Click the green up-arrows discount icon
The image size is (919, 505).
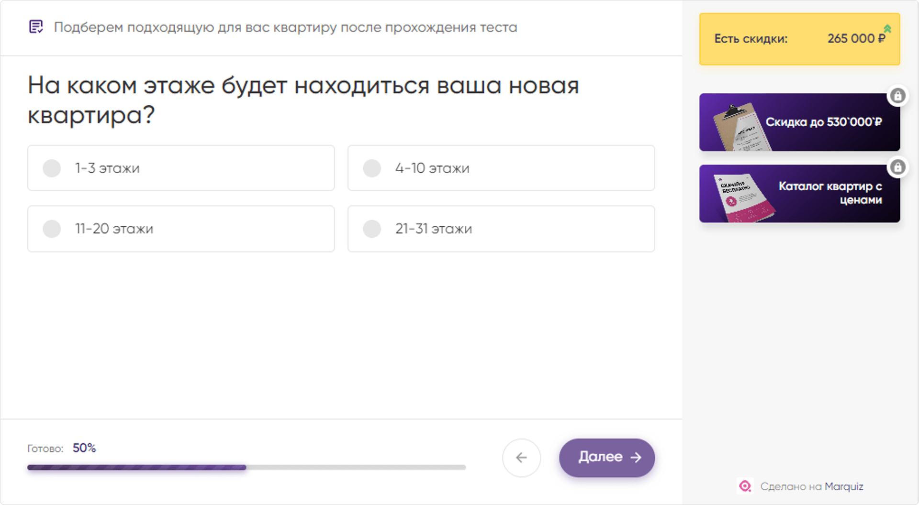tap(887, 29)
